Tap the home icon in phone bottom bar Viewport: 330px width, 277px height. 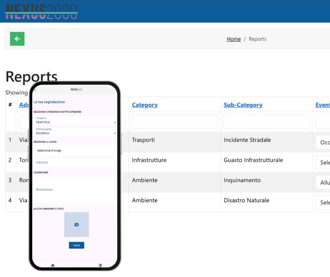pos(53,265)
